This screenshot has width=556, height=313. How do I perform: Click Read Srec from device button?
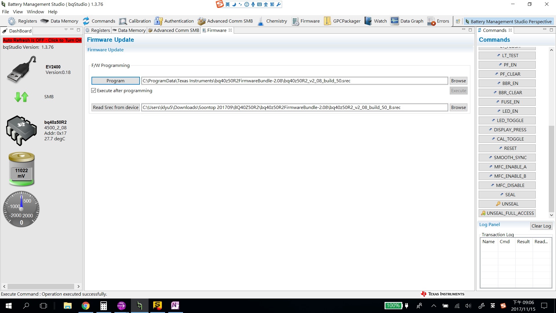(116, 108)
